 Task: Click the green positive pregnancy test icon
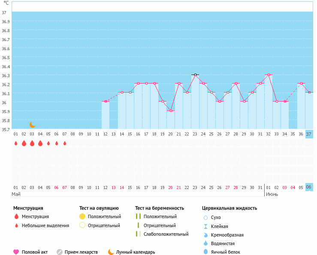point(138,216)
